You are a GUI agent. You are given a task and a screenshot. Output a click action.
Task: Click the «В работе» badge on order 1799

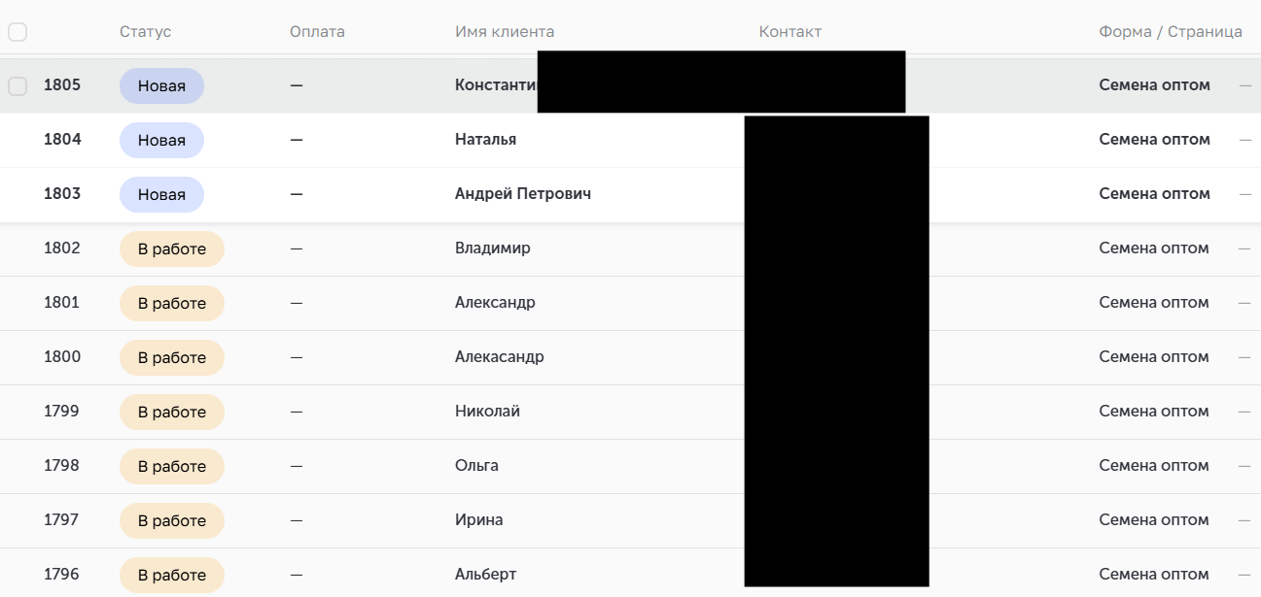coord(172,412)
